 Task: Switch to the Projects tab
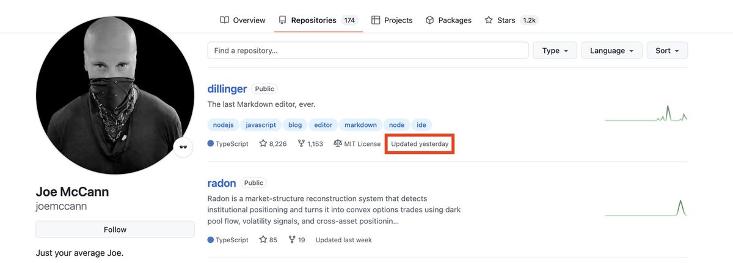[392, 20]
